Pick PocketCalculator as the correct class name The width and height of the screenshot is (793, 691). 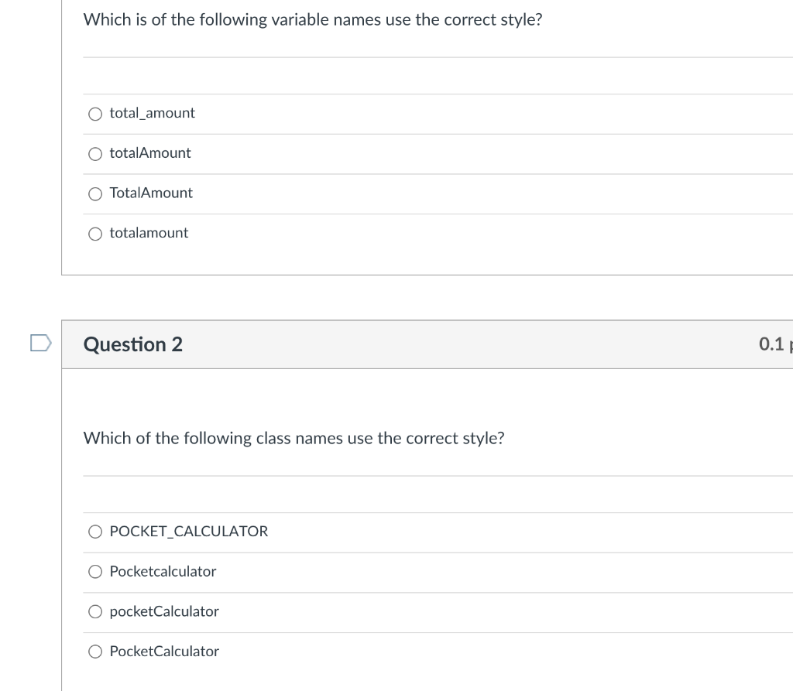94,652
